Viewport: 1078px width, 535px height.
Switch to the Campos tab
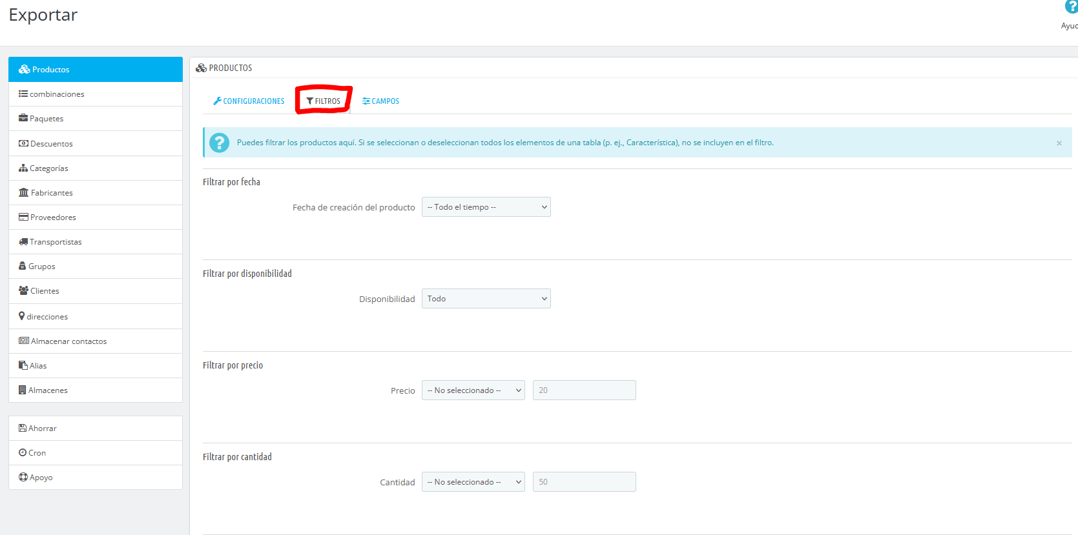(x=381, y=101)
